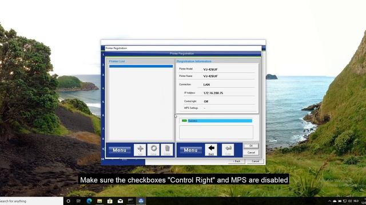The width and height of the screenshot is (366, 205).
Task: Click the MPS Settings value
Action: pos(205,108)
